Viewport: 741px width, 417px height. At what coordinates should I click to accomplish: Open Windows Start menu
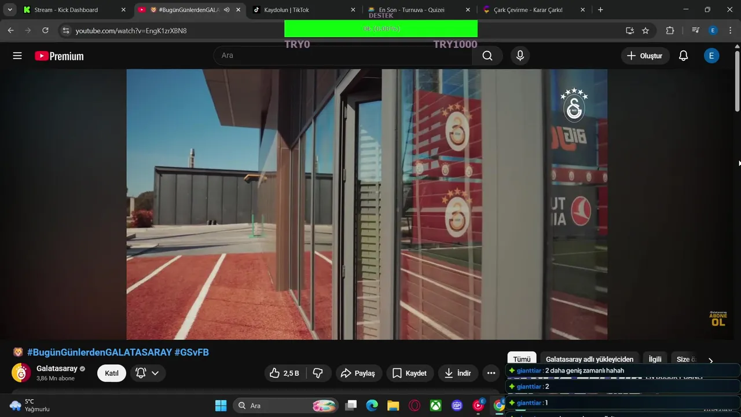(x=221, y=405)
